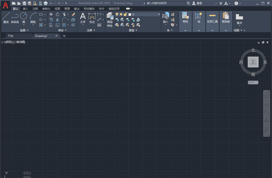Viewport: 272px width, 178px height.
Task: Click the 北 (North) on the ViewCube compass
Action: (x=253, y=50)
